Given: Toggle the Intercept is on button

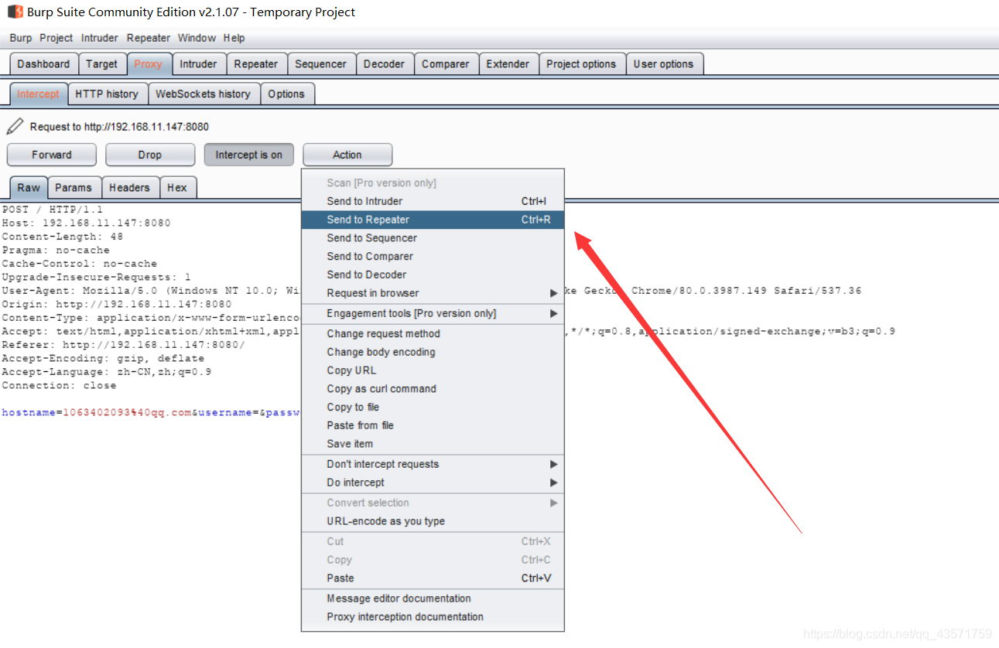Looking at the screenshot, I should (249, 155).
